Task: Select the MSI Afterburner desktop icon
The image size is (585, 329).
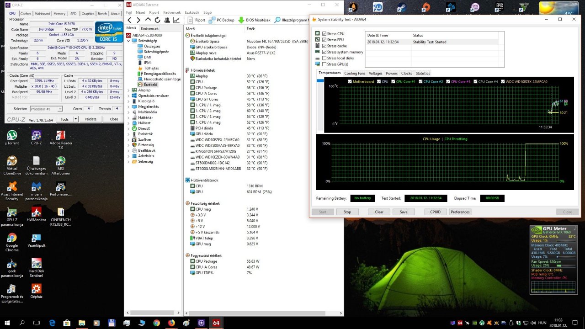Action: (60, 165)
